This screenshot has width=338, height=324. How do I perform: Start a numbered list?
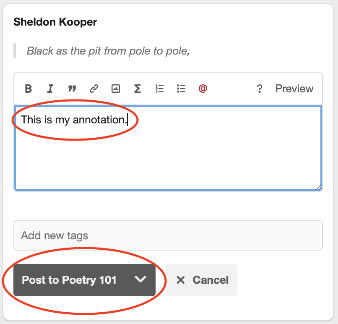[x=159, y=89]
